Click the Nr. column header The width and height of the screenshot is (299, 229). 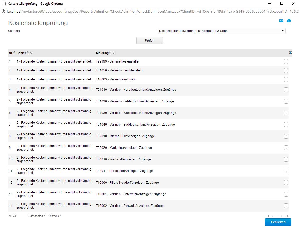[11, 53]
